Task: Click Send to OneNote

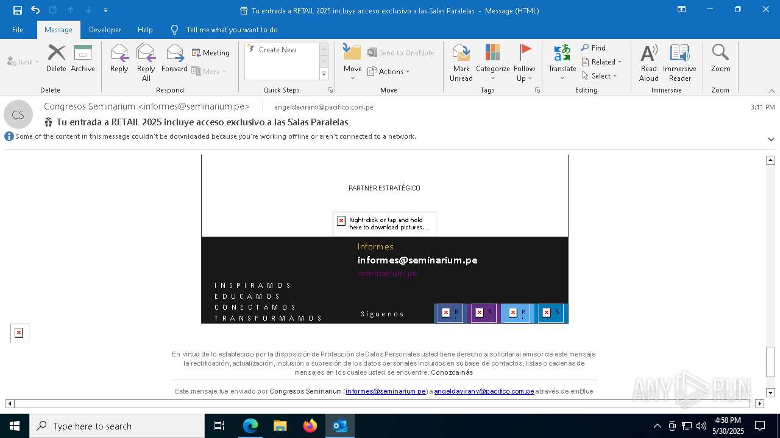Action: [401, 53]
